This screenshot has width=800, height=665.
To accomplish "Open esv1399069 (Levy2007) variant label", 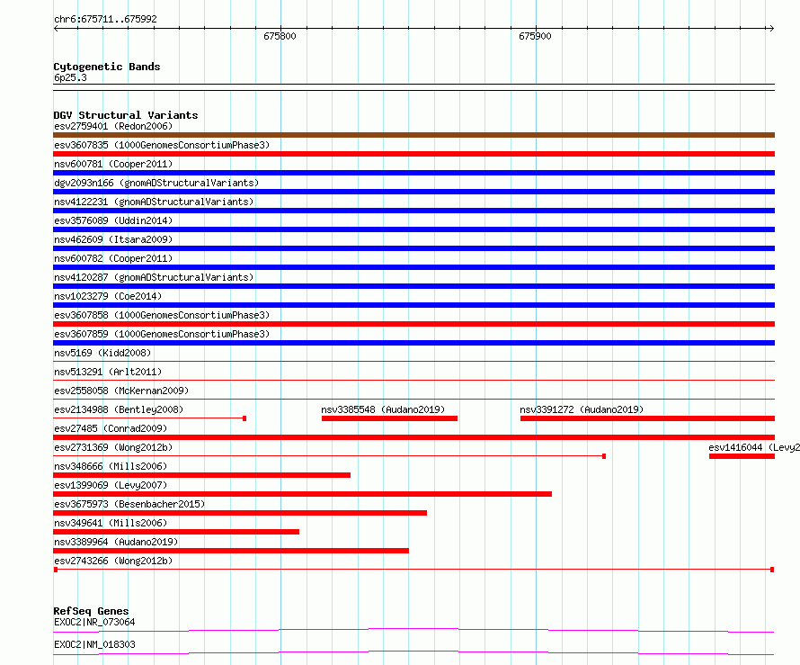I will 111,485.
